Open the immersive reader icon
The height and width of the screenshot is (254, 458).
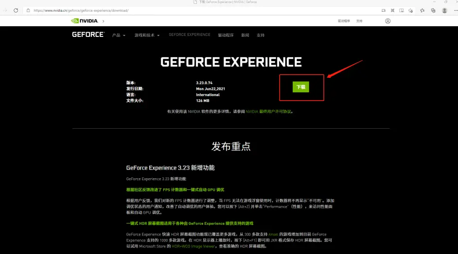click(402, 11)
